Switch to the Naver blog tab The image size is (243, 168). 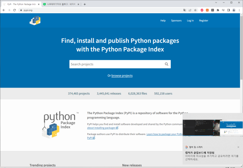point(61,4)
